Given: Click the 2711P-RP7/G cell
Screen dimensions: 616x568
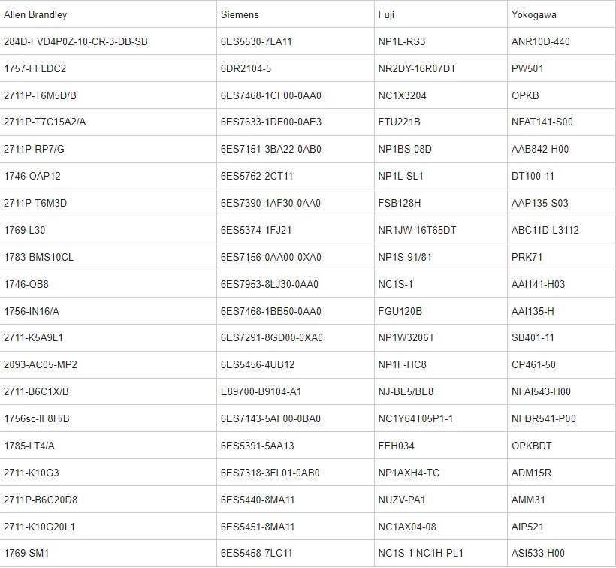Looking at the screenshot, I should pyautogui.click(x=34, y=149).
